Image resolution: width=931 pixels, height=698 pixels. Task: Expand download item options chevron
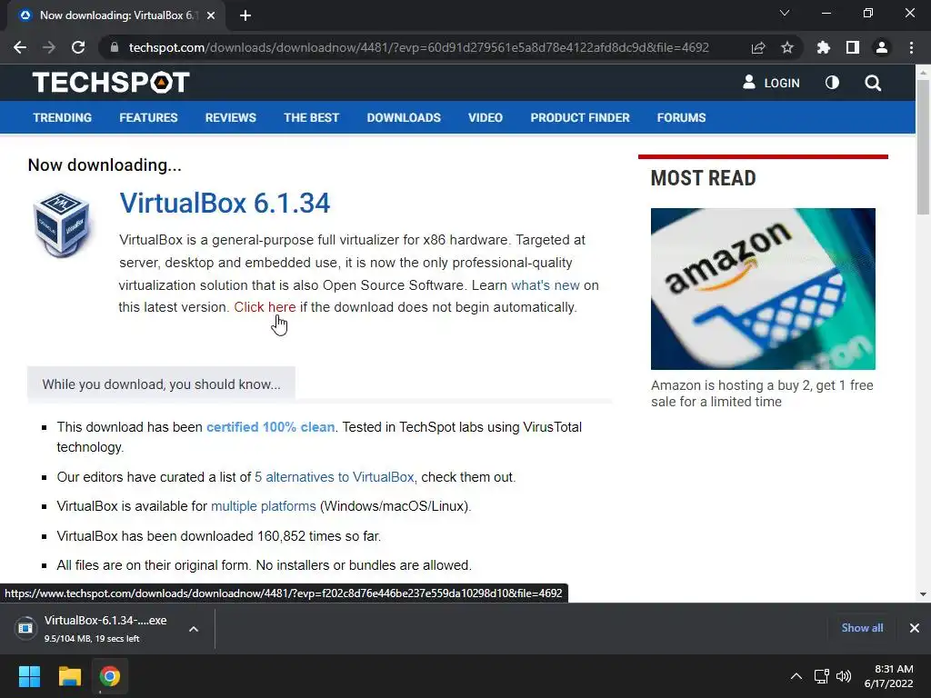(x=194, y=629)
